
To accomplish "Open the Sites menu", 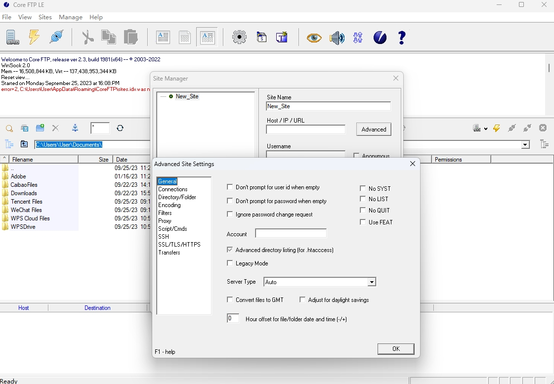I will [45, 17].
